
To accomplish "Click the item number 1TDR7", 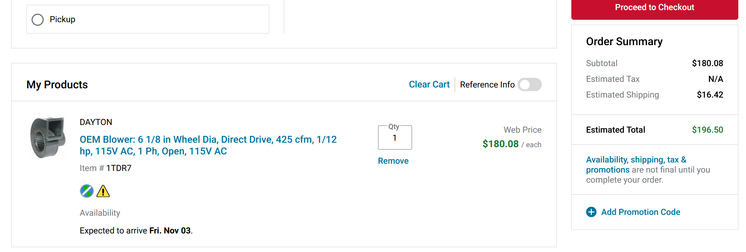I will [x=119, y=168].
